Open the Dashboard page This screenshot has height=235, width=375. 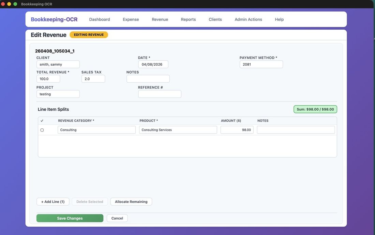click(x=99, y=19)
